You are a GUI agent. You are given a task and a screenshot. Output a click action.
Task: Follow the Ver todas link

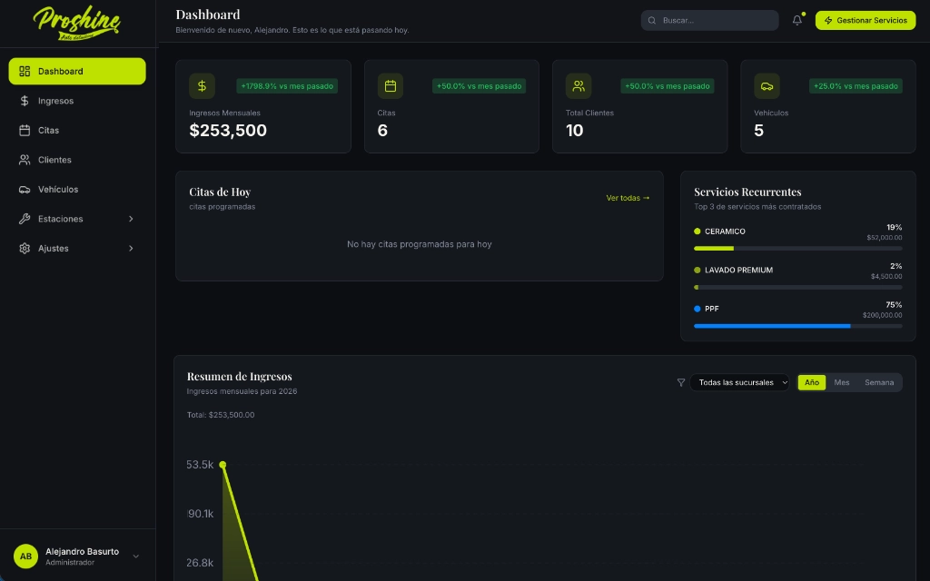click(628, 198)
